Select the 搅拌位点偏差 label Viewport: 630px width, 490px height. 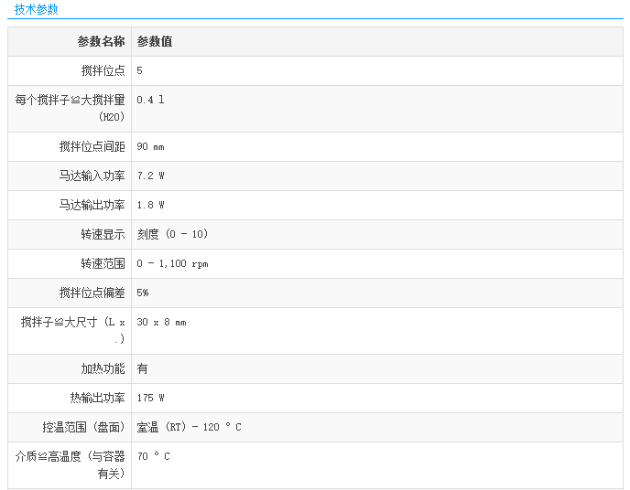92,293
